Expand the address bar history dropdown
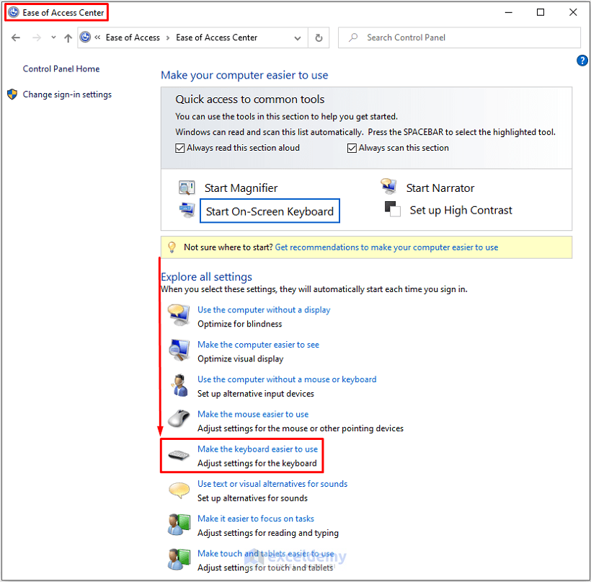 click(x=298, y=38)
